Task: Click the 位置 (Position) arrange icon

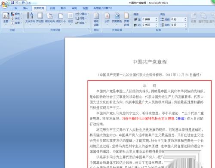Action: (193, 18)
